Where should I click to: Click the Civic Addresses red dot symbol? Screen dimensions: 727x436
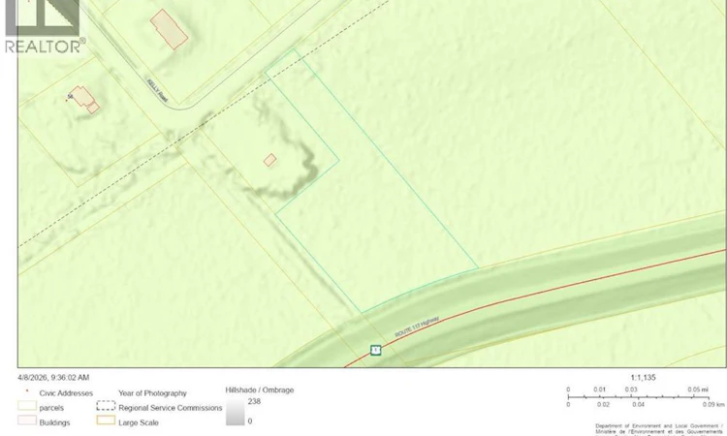click(27, 391)
